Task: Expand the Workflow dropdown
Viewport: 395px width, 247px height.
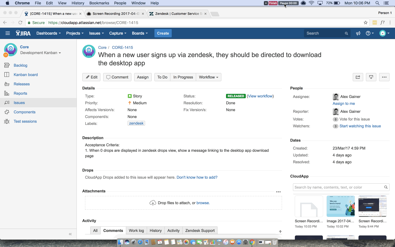Action: [208, 77]
